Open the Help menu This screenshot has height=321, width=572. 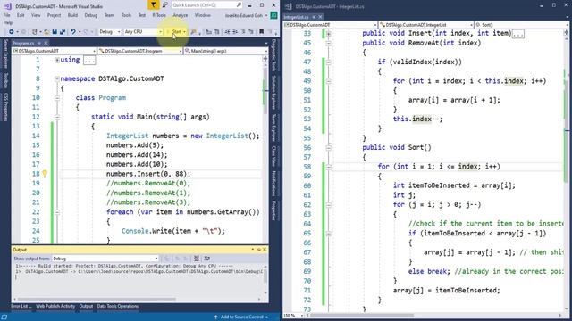[x=8, y=22]
